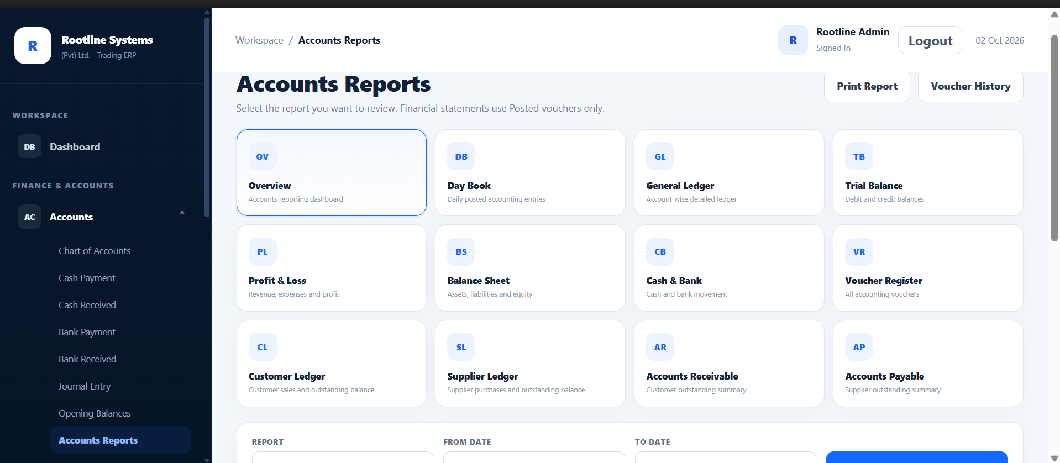Click the CL Customer Ledger icon
Screen dimensions: 1060x463
pyautogui.click(x=263, y=347)
